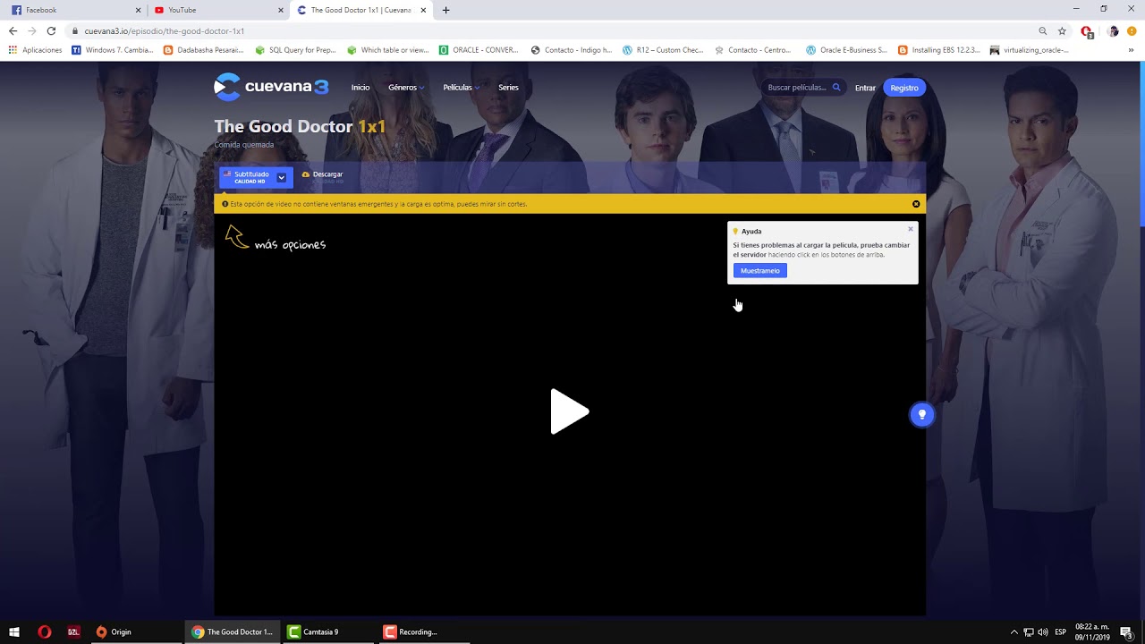This screenshot has width=1145, height=644.
Task: Expand the Géneros menu
Action: point(406,88)
